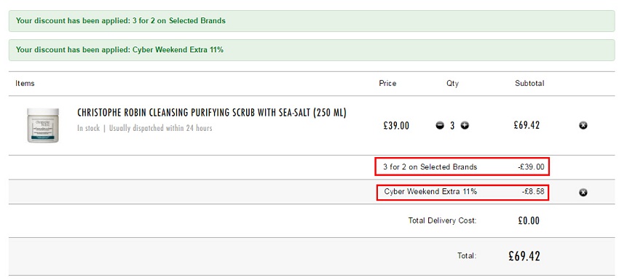
Task: Select the final Total amount £69.42
Action: tap(524, 256)
